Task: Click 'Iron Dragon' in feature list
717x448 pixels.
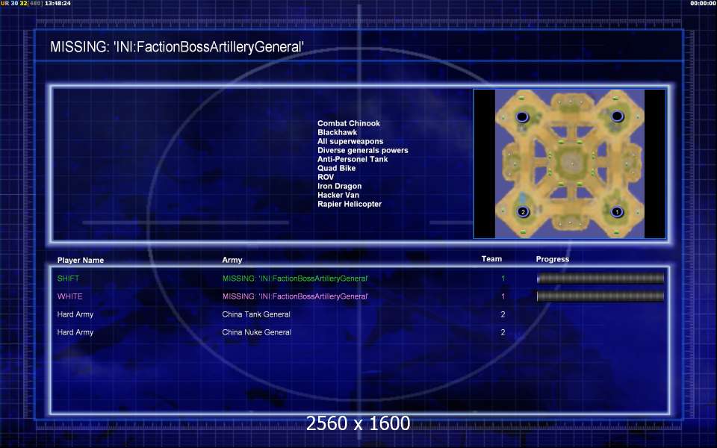Action: pos(339,186)
